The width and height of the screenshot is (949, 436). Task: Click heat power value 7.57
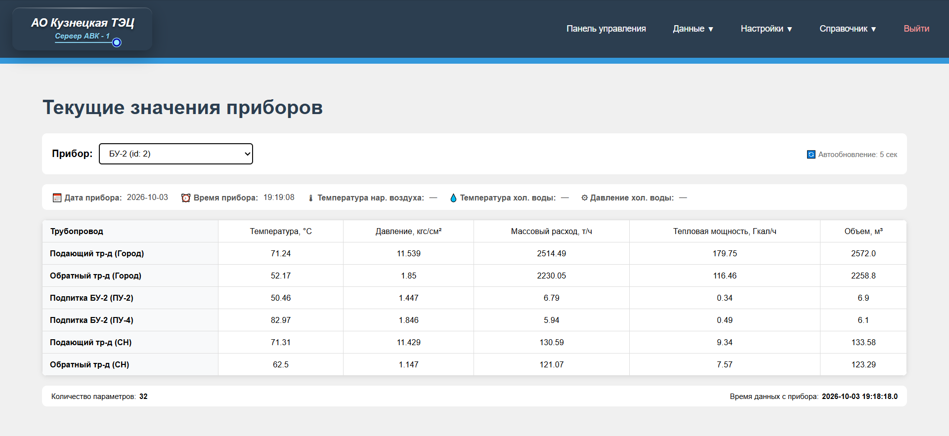point(725,364)
